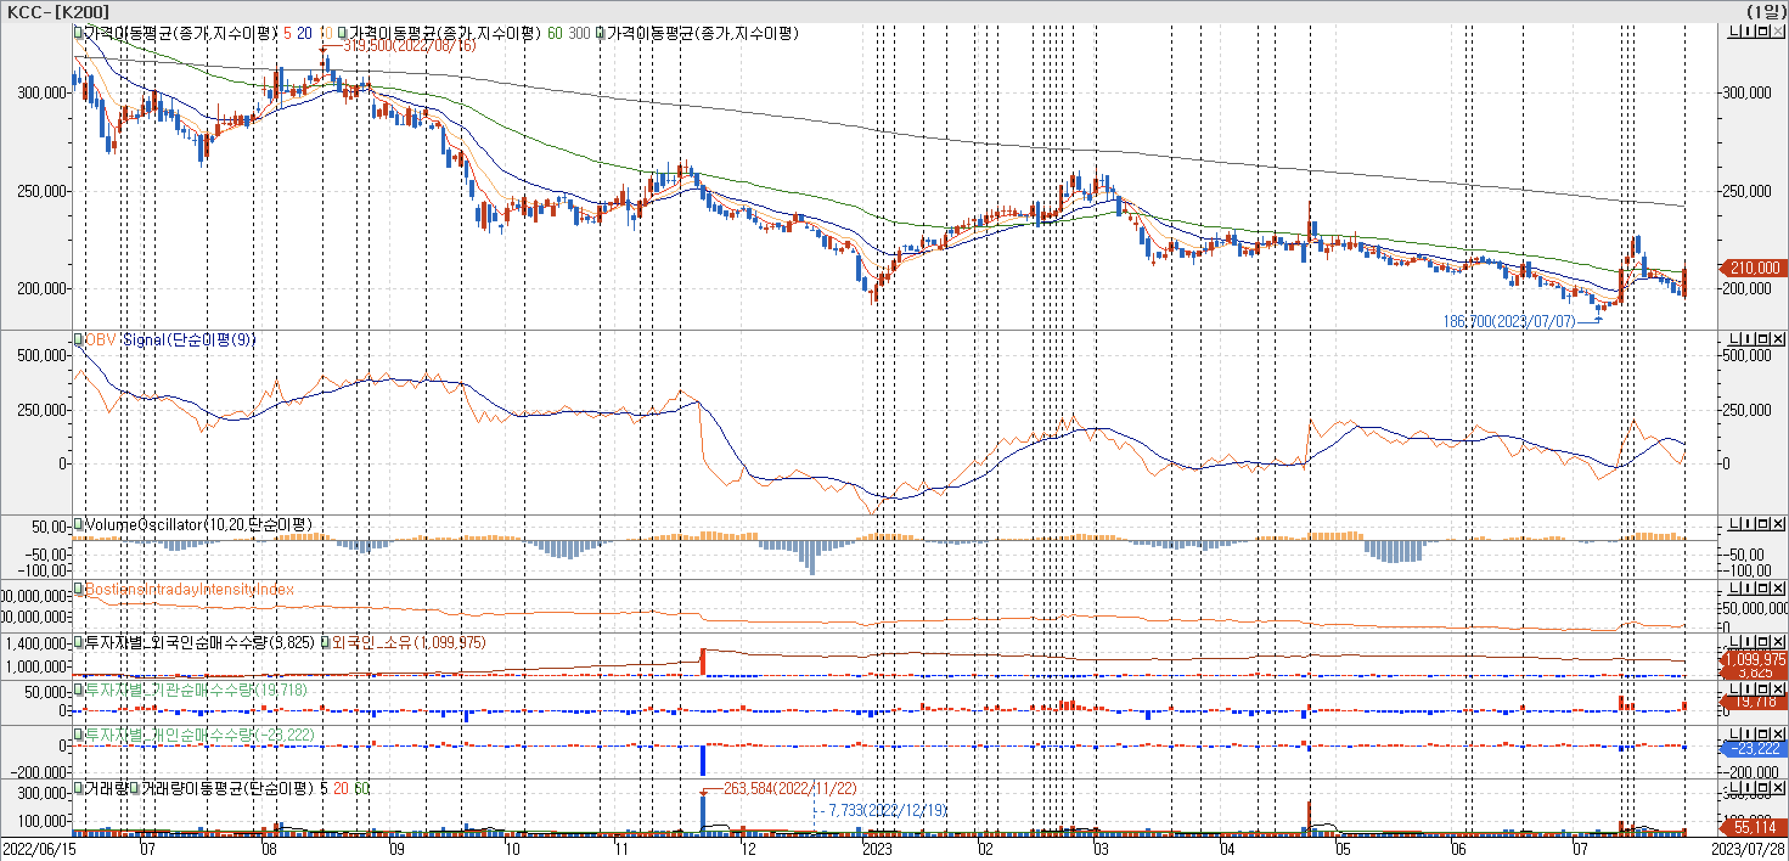Image resolution: width=1789 pixels, height=861 pixels.
Task: Maximize the OBV indicator panel
Action: pyautogui.click(x=1763, y=338)
